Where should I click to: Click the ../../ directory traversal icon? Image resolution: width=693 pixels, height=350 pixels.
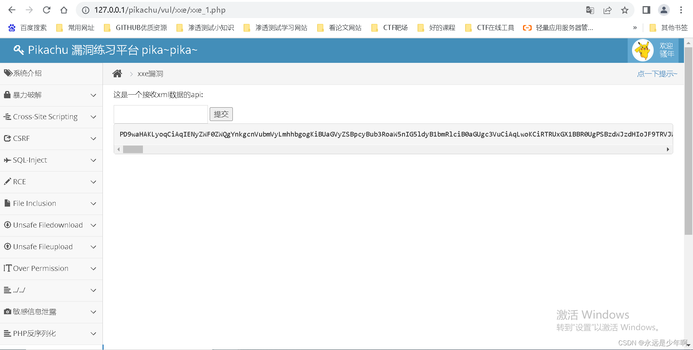pyautogui.click(x=7, y=290)
